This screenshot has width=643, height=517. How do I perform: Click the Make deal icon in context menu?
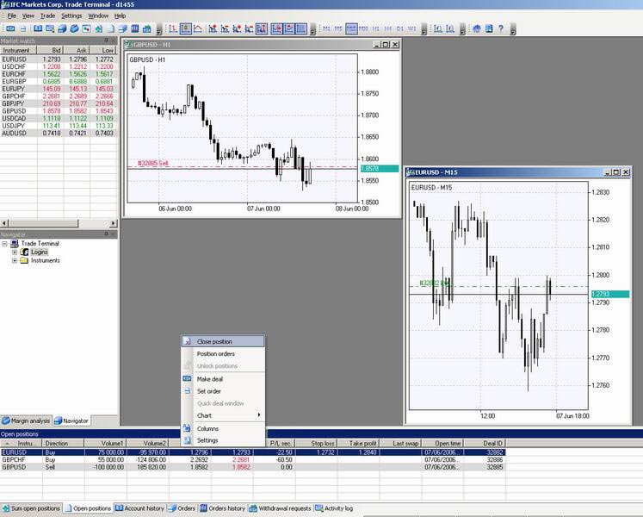point(187,378)
